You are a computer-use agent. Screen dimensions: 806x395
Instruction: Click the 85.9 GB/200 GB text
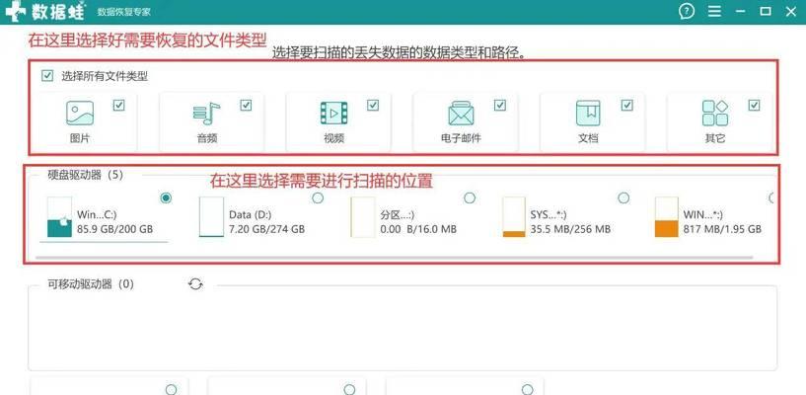114,229
